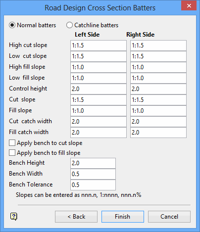Edit the Right Side Fill slope field

coord(158,111)
